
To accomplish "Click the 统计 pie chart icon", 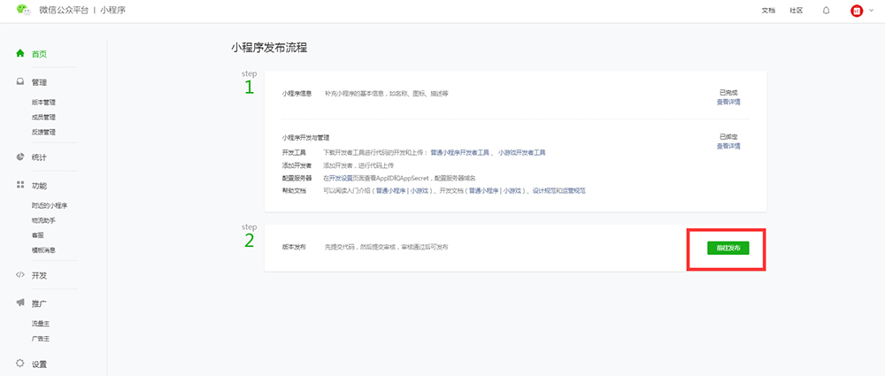I will [20, 157].
